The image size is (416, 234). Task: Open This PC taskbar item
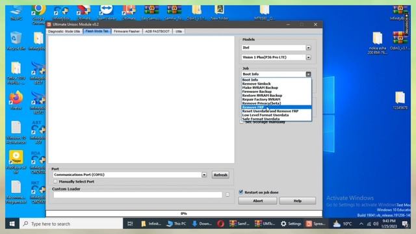pyautogui.click(x=176, y=224)
